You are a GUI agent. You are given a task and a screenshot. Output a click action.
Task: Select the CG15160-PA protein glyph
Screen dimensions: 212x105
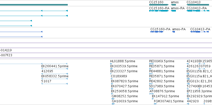tap(157, 32)
